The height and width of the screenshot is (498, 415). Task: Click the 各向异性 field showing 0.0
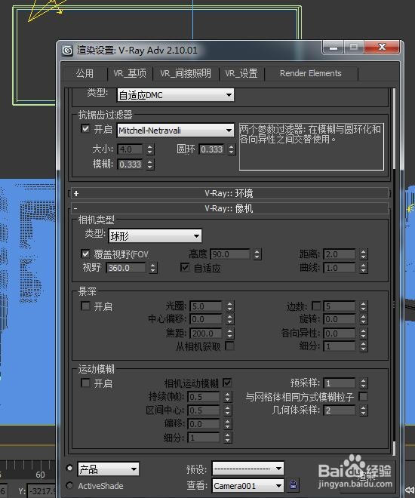click(x=340, y=334)
